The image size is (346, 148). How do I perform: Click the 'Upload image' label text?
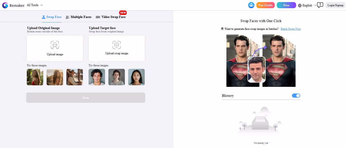[x=55, y=54]
